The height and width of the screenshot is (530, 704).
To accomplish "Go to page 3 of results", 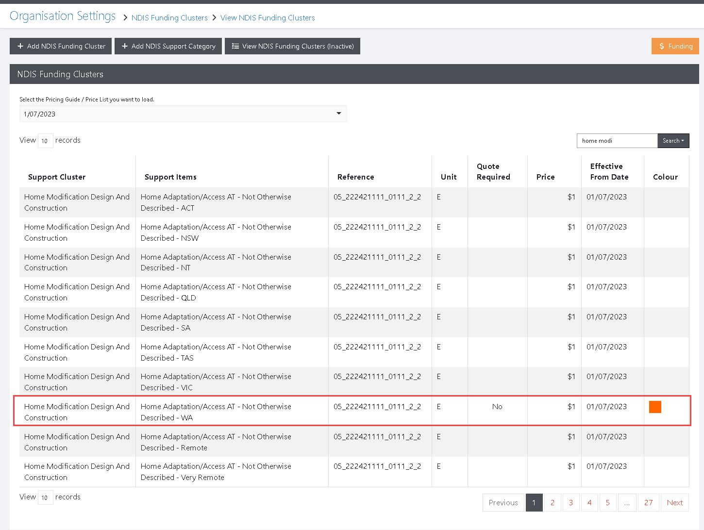I will 571,503.
